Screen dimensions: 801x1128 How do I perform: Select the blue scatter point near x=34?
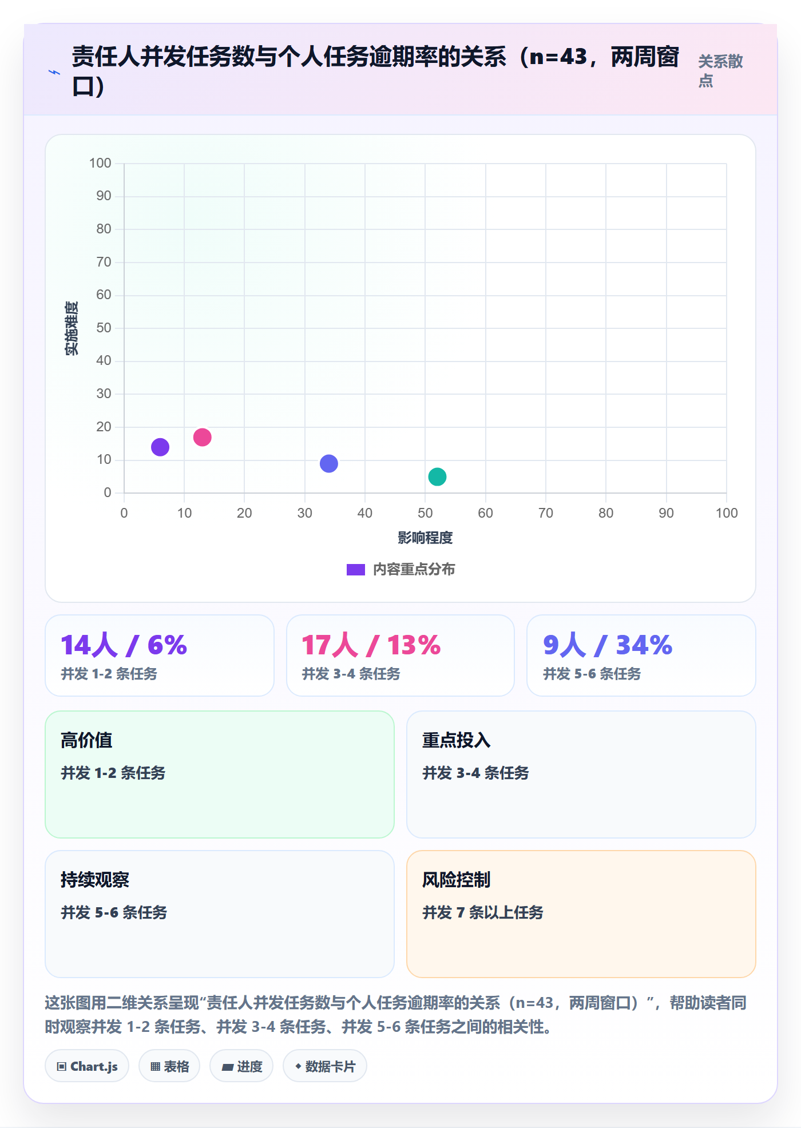[329, 463]
